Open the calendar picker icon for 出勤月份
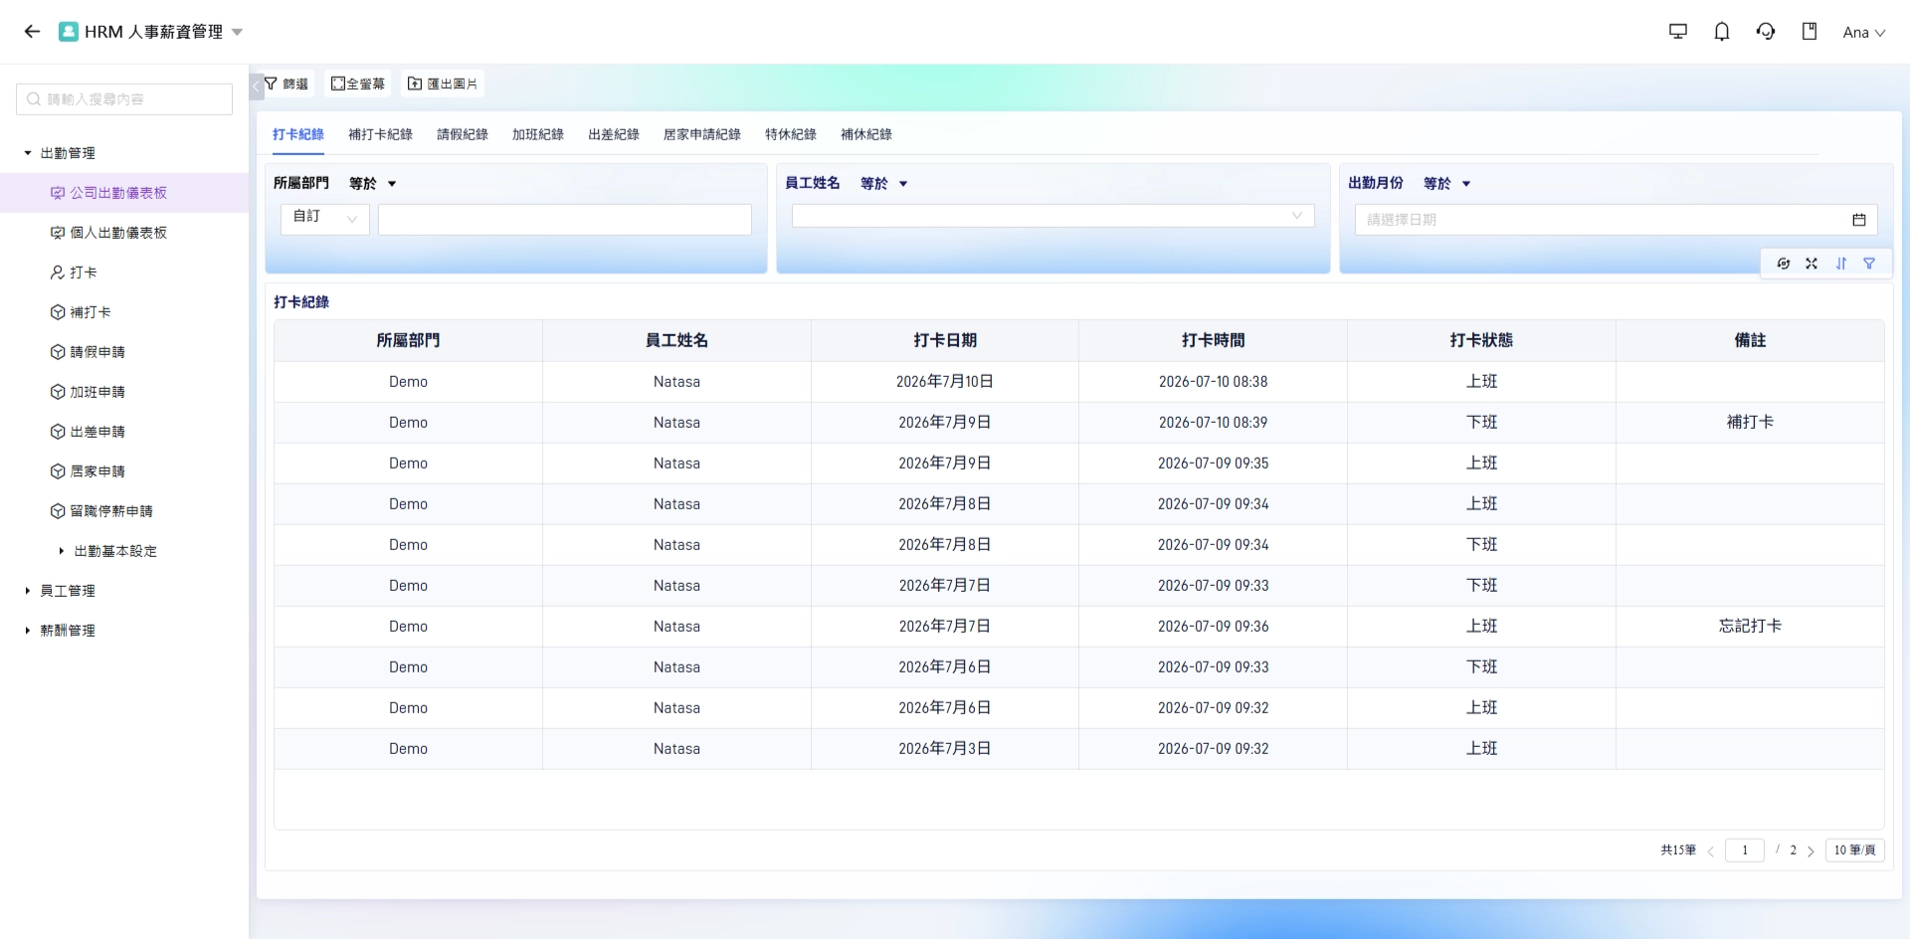 pos(1859,220)
